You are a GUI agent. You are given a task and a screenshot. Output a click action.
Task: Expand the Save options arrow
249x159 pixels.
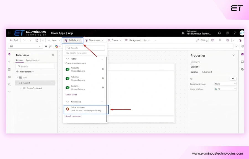click(234, 40)
